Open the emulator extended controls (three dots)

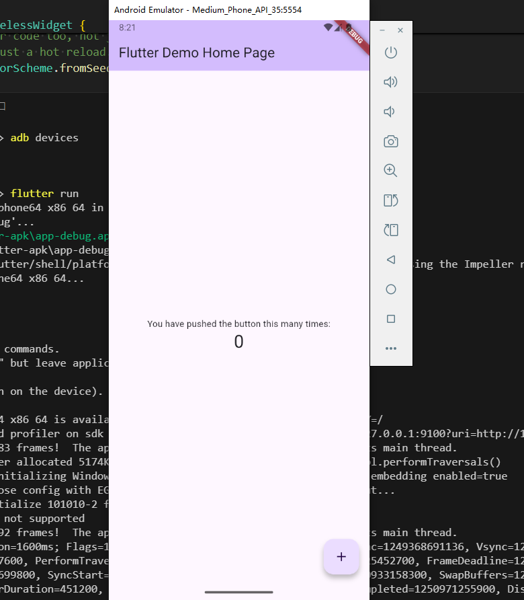coord(390,348)
